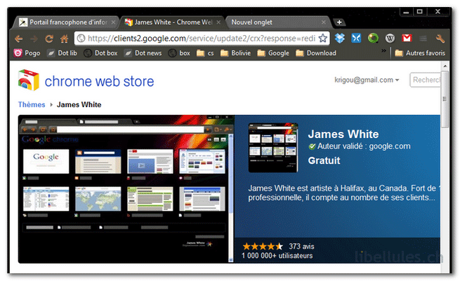This screenshot has width=460, height=281.
Task: Open a new tab with plus button
Action: [339, 22]
